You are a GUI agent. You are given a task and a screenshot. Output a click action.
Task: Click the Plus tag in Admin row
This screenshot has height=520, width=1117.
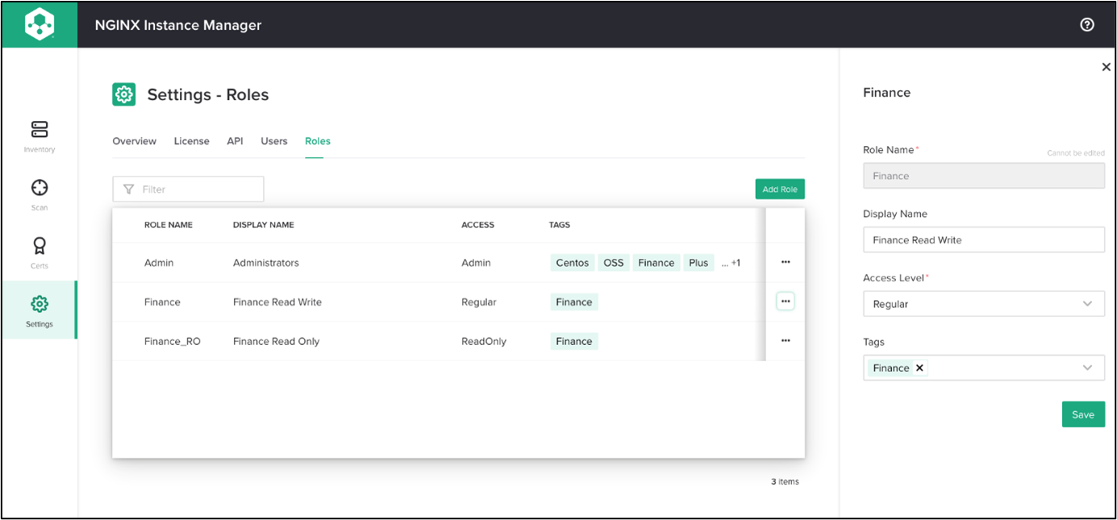pyautogui.click(x=698, y=263)
